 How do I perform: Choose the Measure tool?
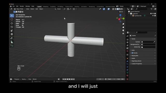12,42
